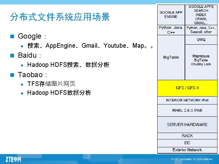Click the slide title 分布式文件系统应用场景
The width and height of the screenshot is (219, 164).
[60, 17]
